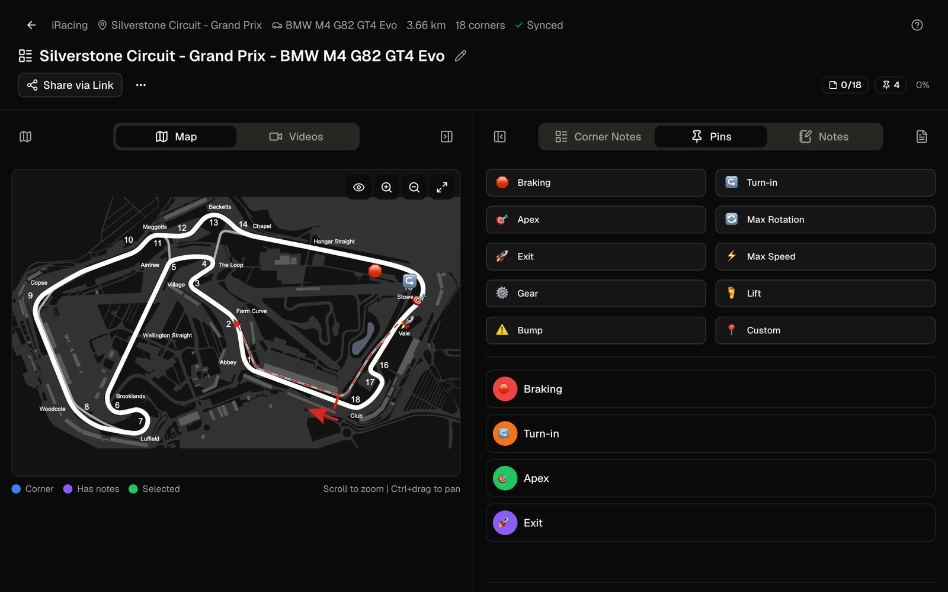Click the apex target pin at Stowe
Image resolution: width=948 pixels, height=592 pixels.
click(x=418, y=300)
